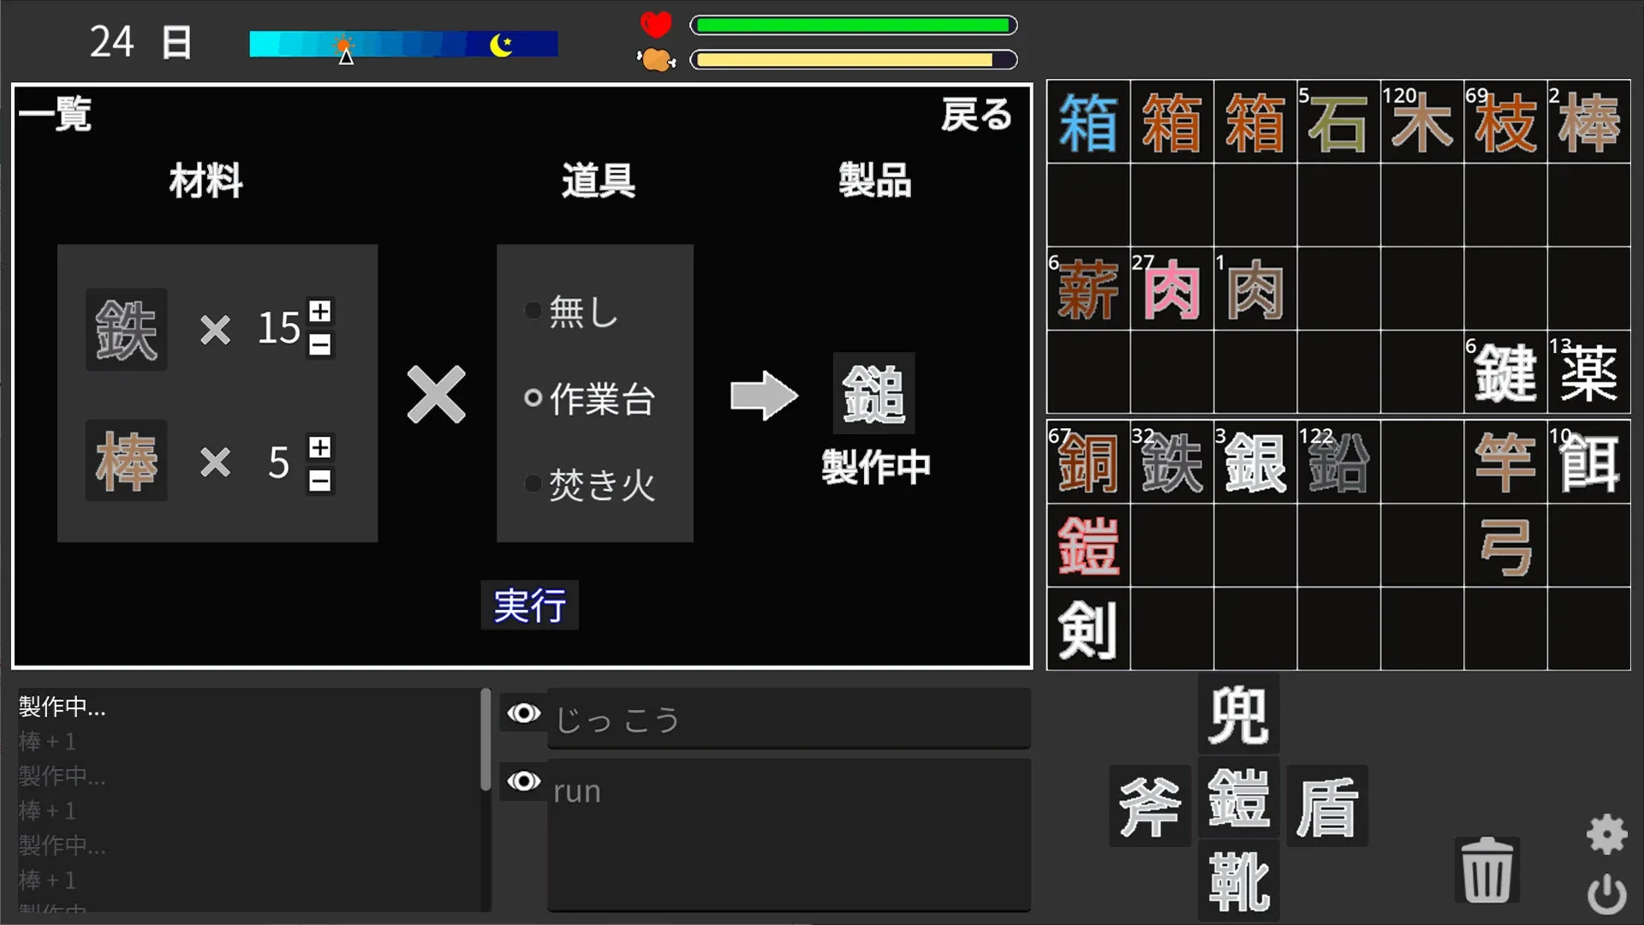The width and height of the screenshot is (1644, 925).
Task: Click the 兜 helmet equipment slot
Action: pos(1238,714)
